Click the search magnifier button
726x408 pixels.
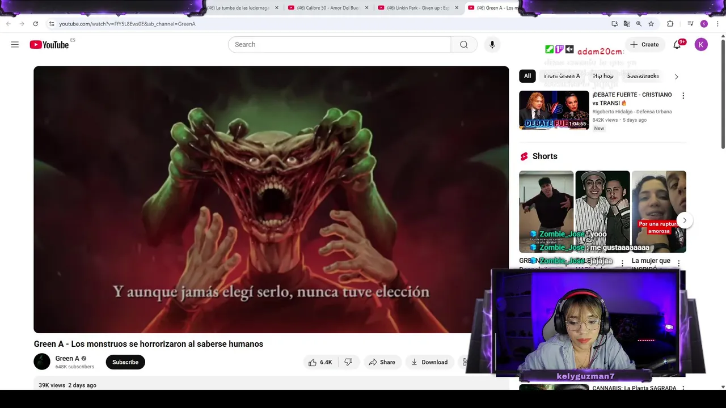464,45
